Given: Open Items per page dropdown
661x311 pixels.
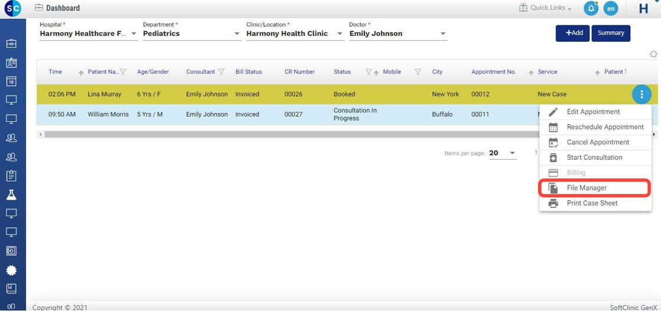Looking at the screenshot, I should click(503, 153).
